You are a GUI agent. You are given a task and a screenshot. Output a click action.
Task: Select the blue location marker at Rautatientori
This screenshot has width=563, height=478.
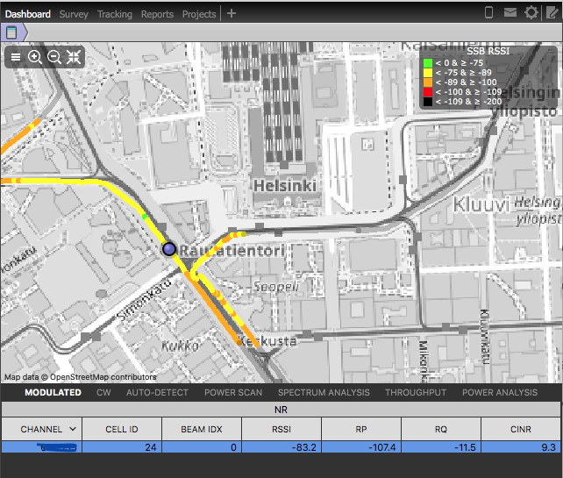(x=169, y=249)
